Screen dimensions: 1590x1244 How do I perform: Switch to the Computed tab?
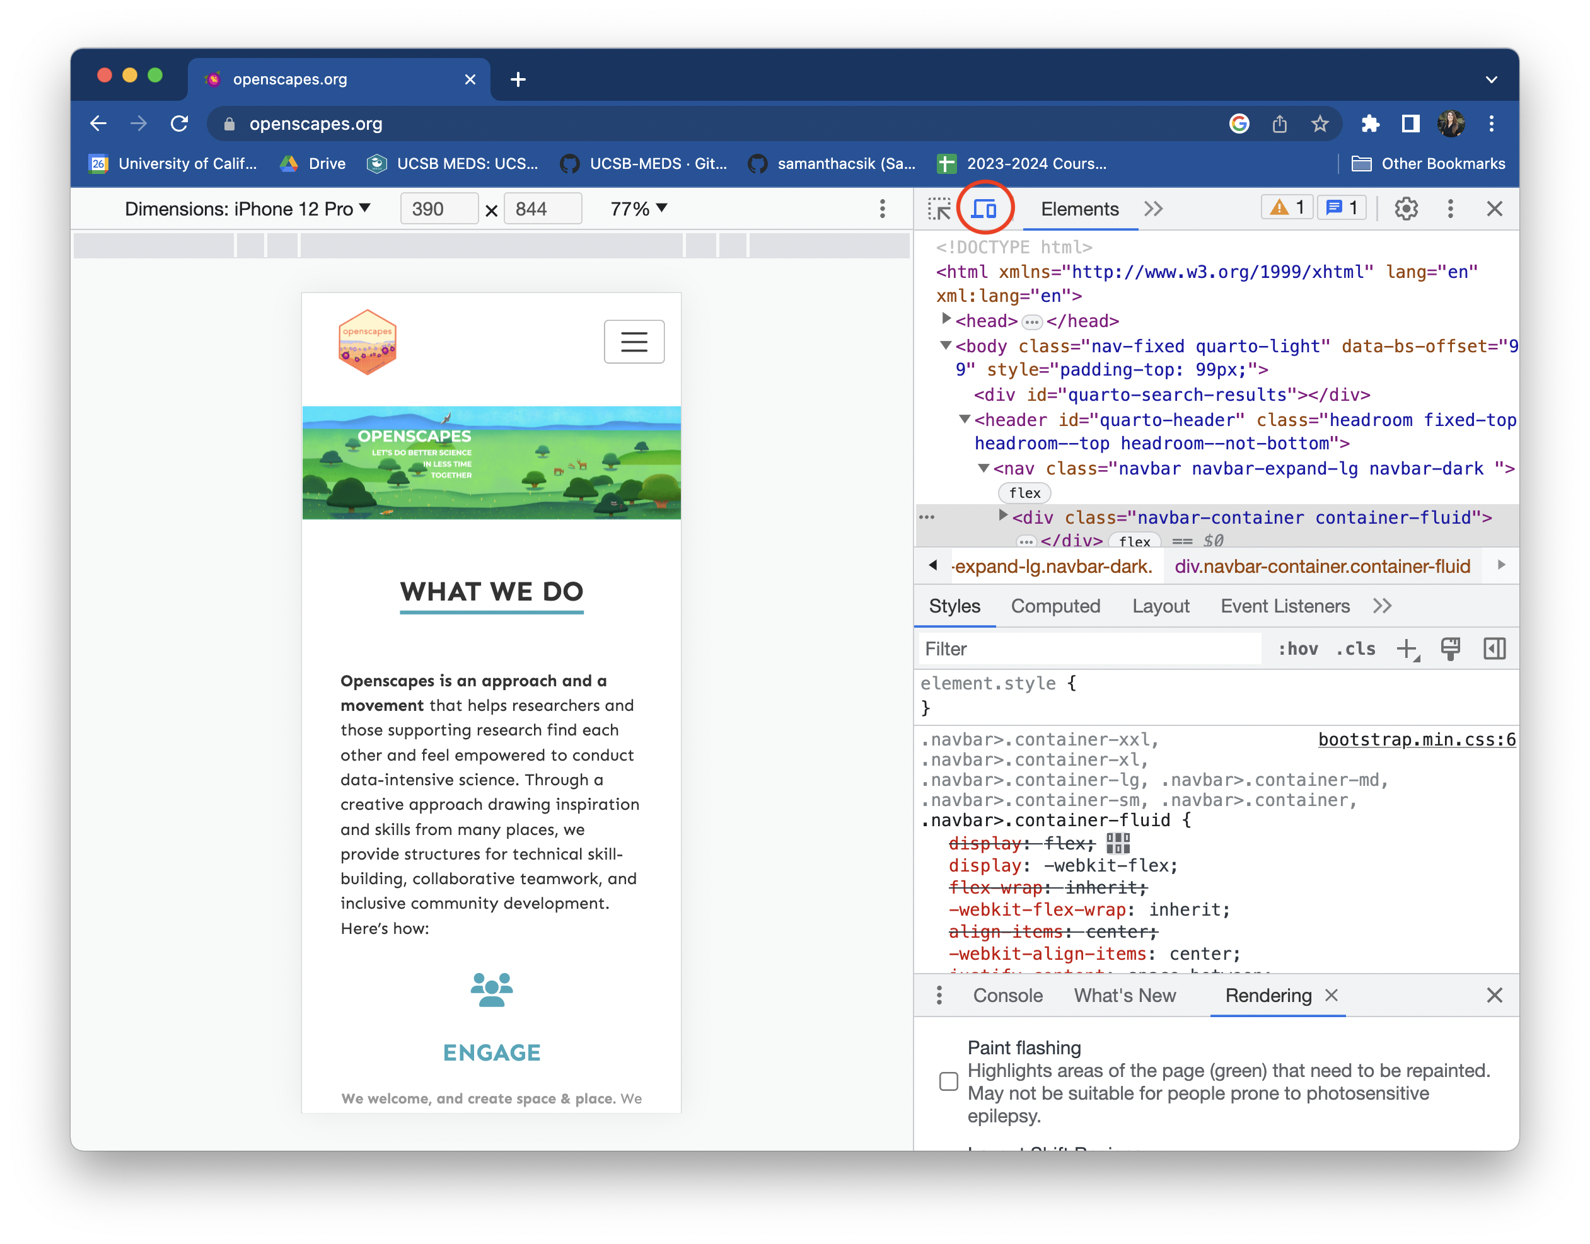(1055, 605)
